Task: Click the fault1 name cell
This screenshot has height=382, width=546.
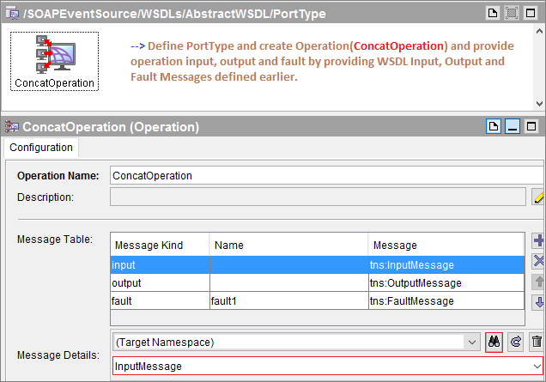Action: pyautogui.click(x=289, y=300)
